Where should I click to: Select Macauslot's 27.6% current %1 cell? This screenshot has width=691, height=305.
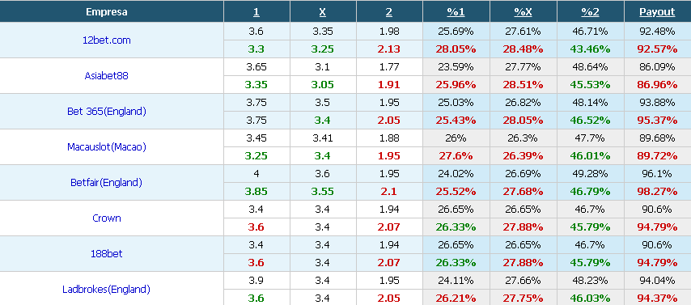(456, 156)
